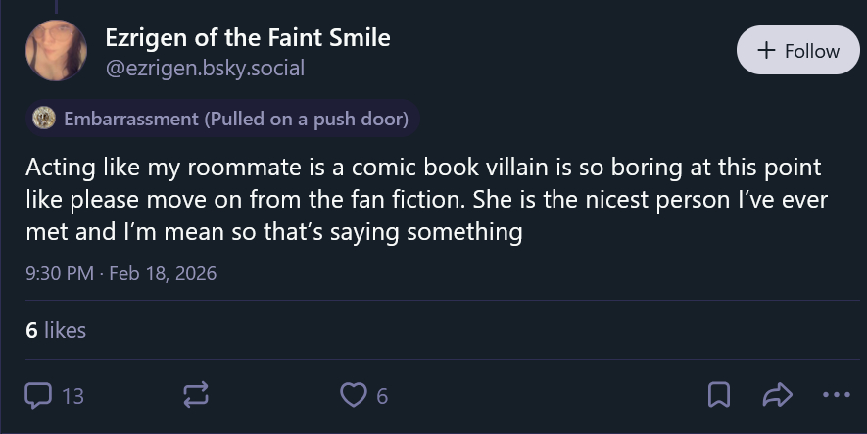Click the bold 6 in likes summary
Viewport: 867px width, 434px height.
click(x=32, y=331)
